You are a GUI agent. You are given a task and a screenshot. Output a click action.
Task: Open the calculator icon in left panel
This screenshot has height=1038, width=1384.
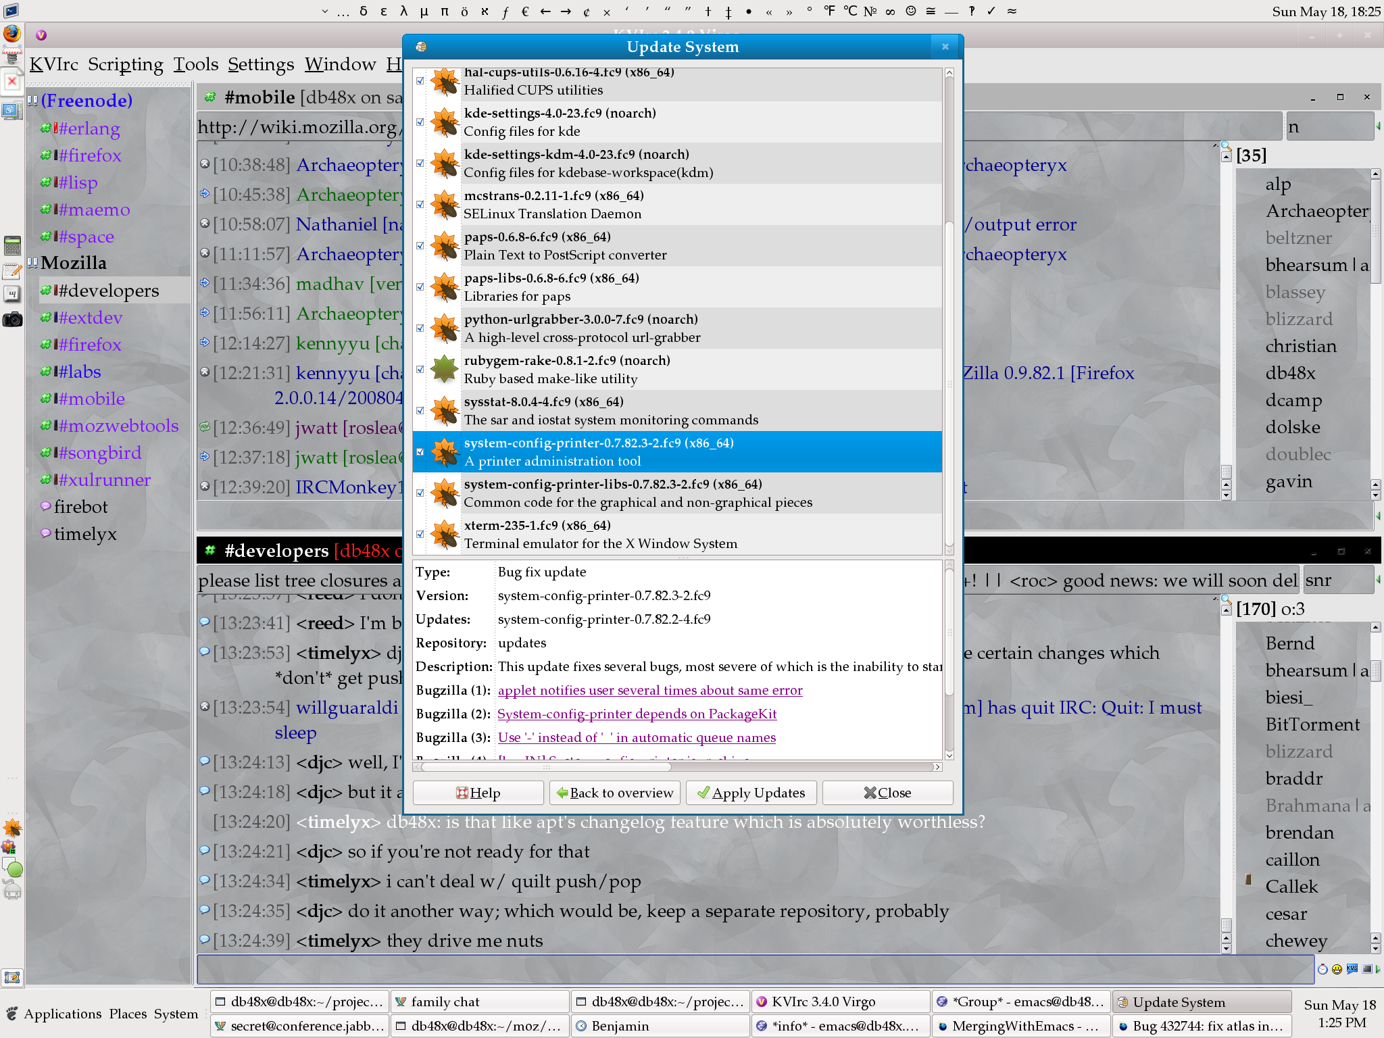tap(12, 245)
